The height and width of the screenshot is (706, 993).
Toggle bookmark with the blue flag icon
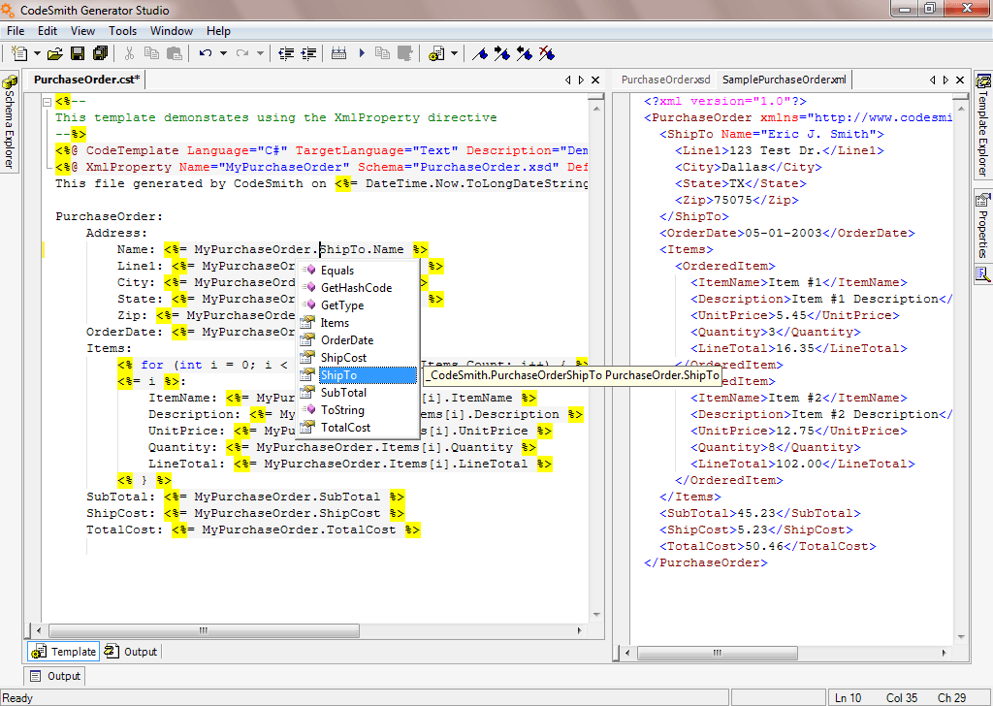tap(480, 53)
